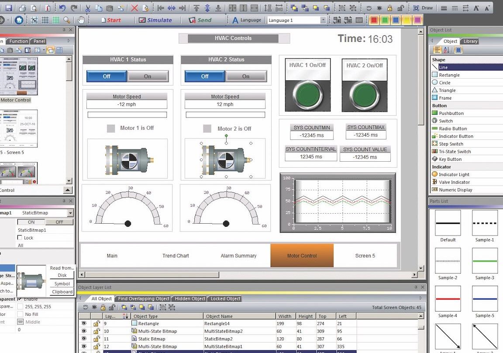The width and height of the screenshot is (503, 353).
Task: Click the closed padlock icon in top toolbar
Action: 389,8
